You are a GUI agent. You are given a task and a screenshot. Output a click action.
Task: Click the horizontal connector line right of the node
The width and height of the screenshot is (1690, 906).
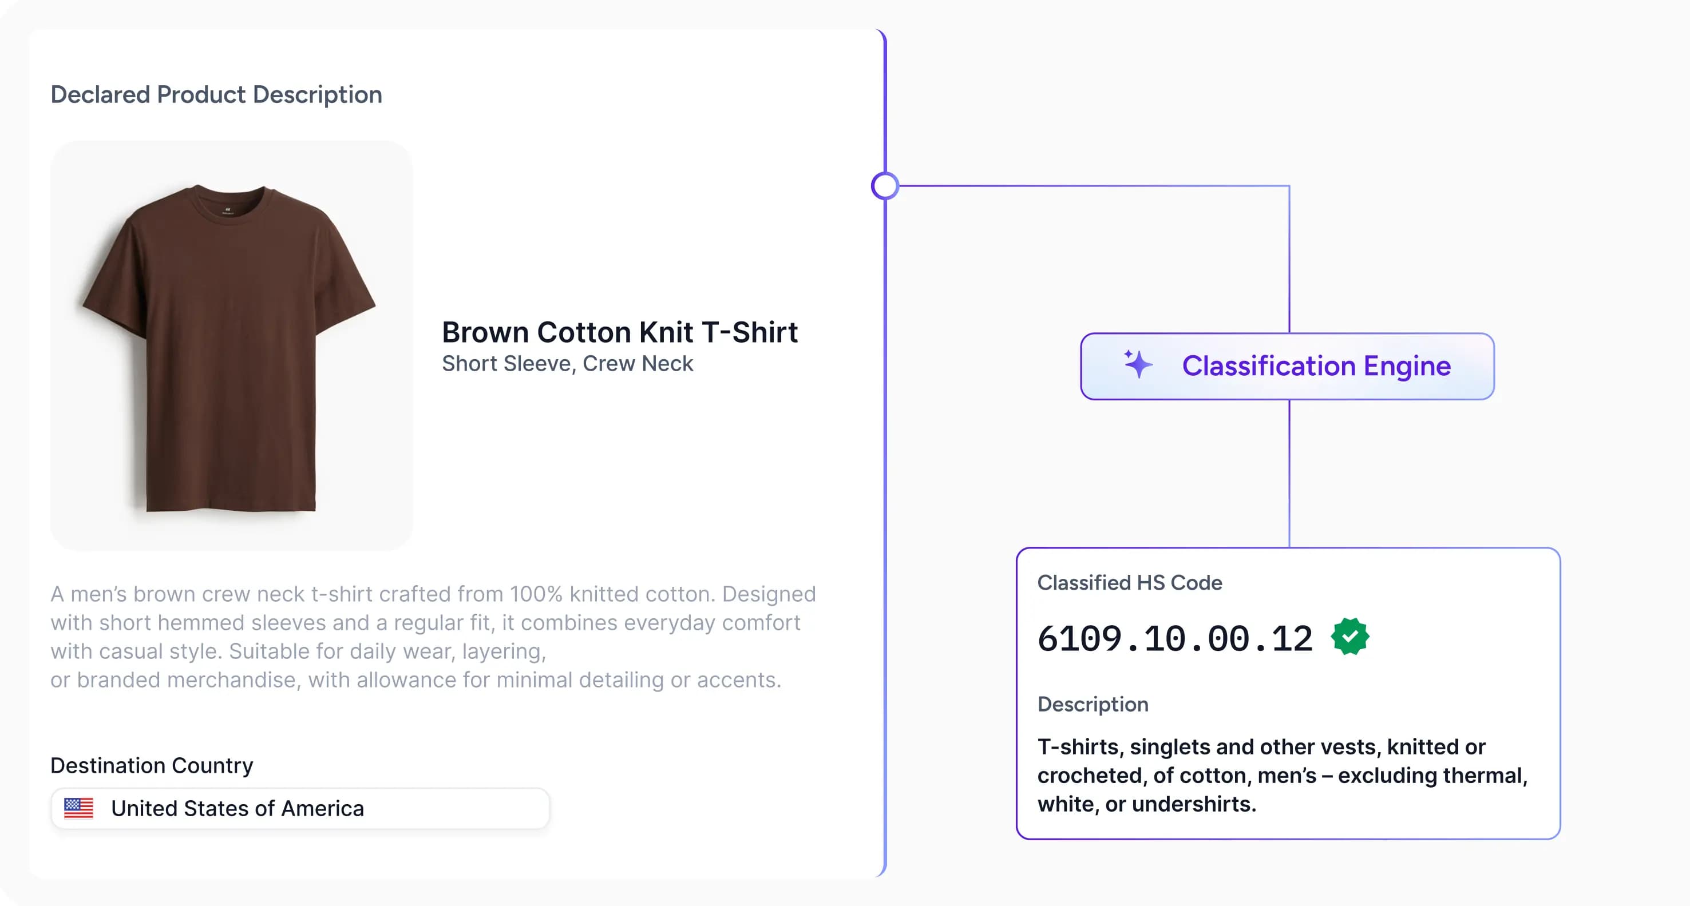pyautogui.click(x=1089, y=186)
